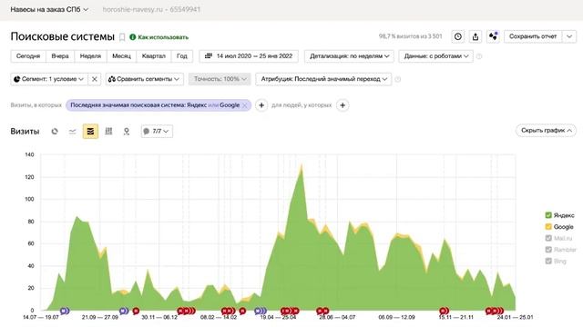Click the blue annotation marker near 19.07
This screenshot has width=583, height=327.
click(65, 311)
